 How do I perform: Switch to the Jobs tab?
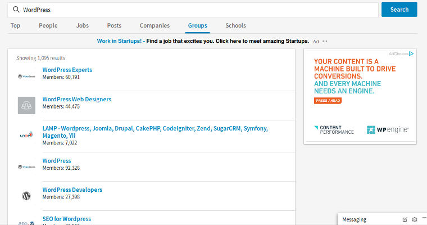(83, 25)
